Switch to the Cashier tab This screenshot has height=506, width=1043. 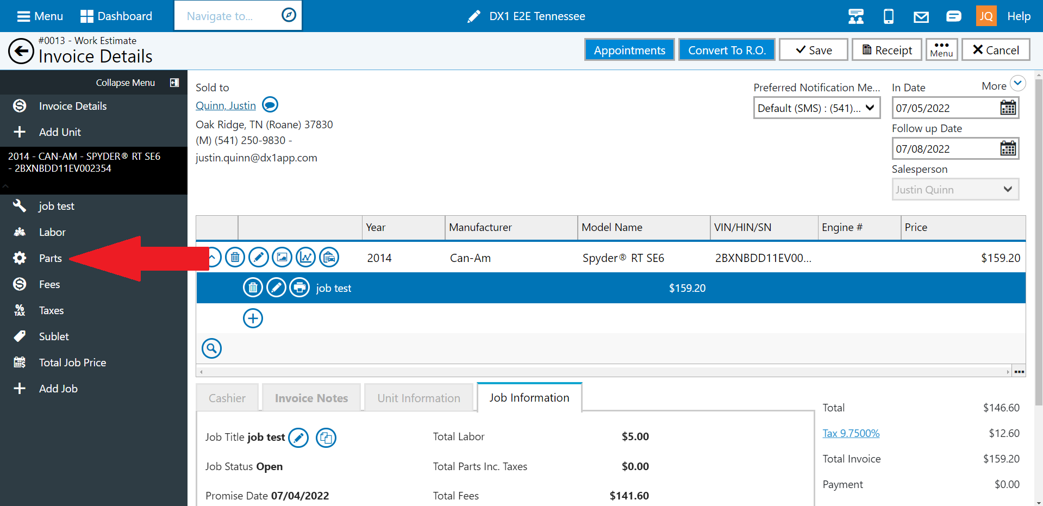coord(227,398)
